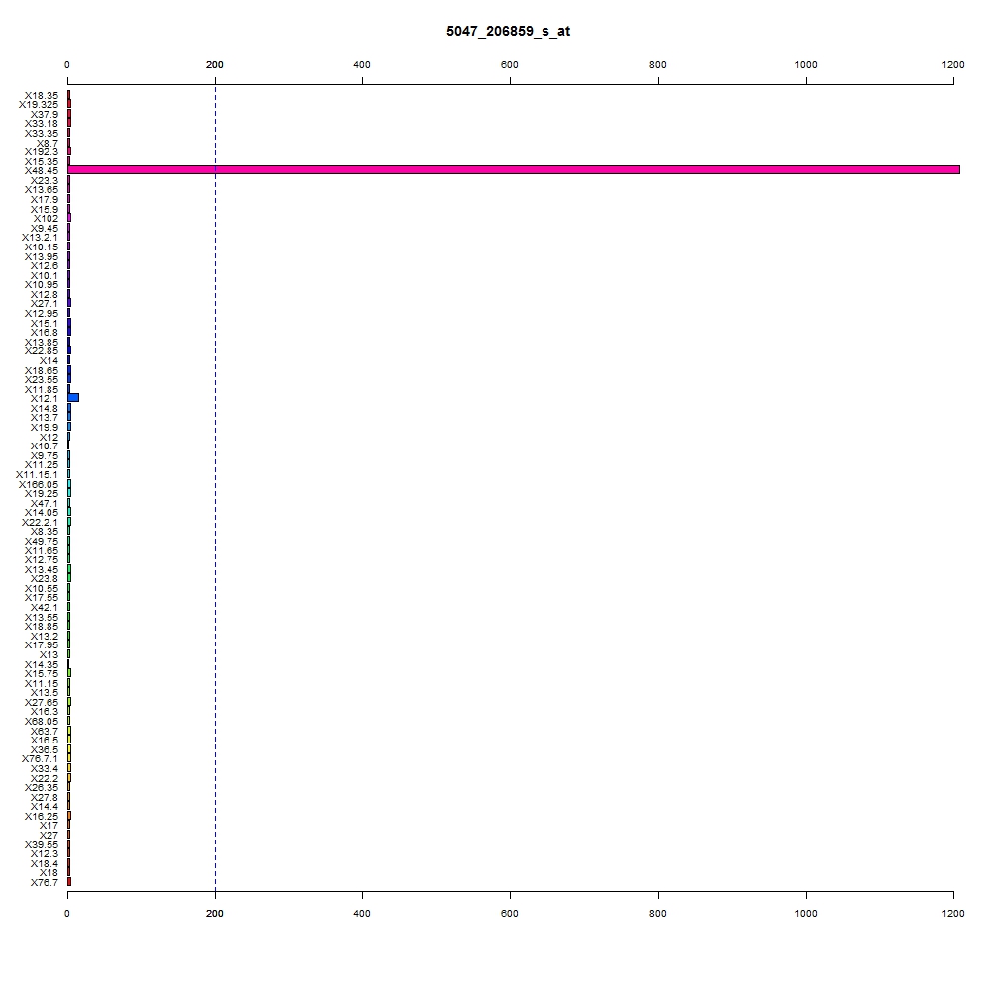The width and height of the screenshot is (990, 990).
Task: Click the X22.85 label
Action: coord(41,351)
